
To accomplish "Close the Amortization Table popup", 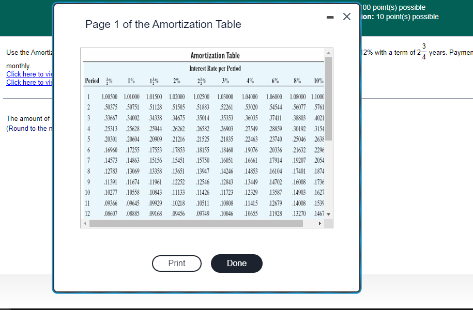I will pos(347,17).
